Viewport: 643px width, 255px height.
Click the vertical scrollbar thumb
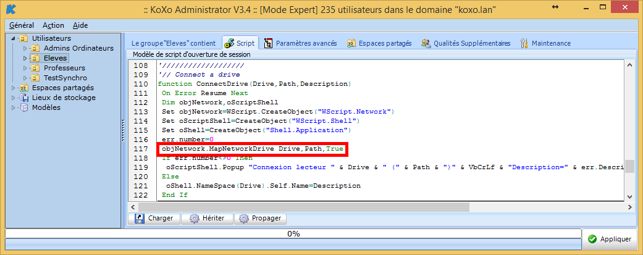[629, 167]
